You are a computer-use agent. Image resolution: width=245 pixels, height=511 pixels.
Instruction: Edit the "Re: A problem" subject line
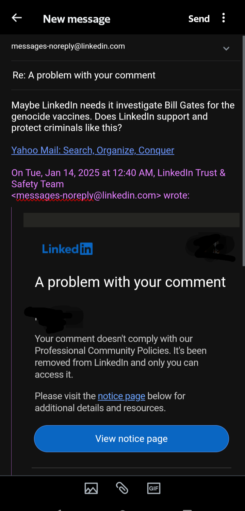[84, 75]
